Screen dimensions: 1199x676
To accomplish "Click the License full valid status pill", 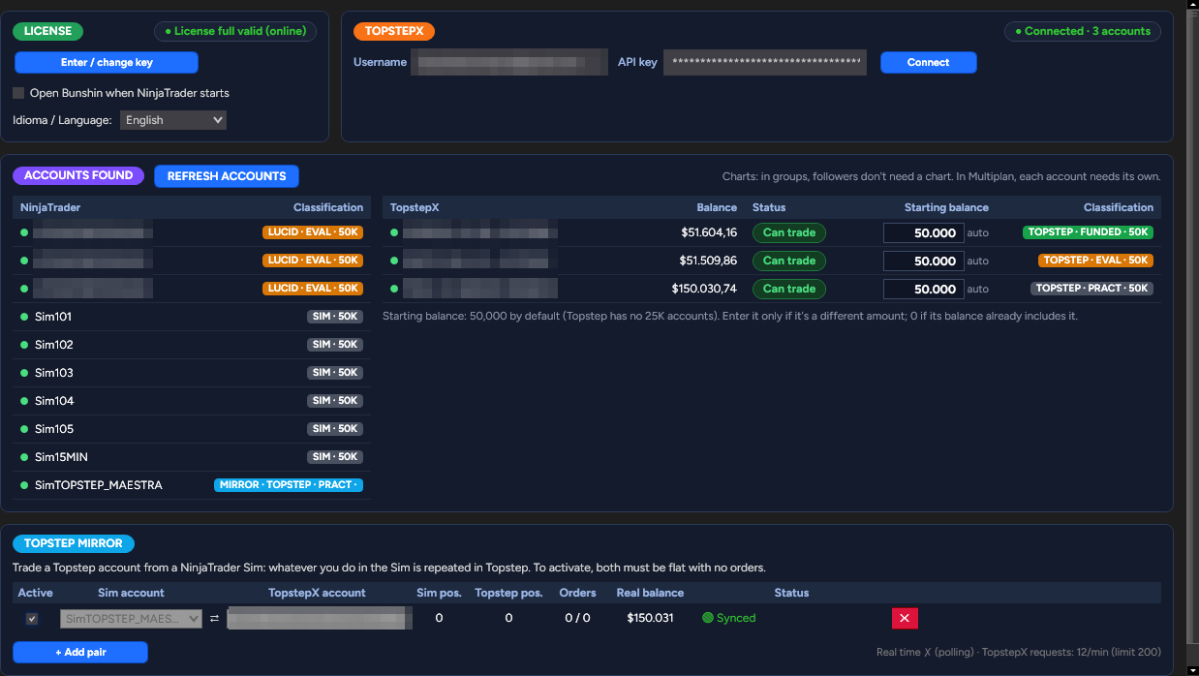I will pos(235,31).
